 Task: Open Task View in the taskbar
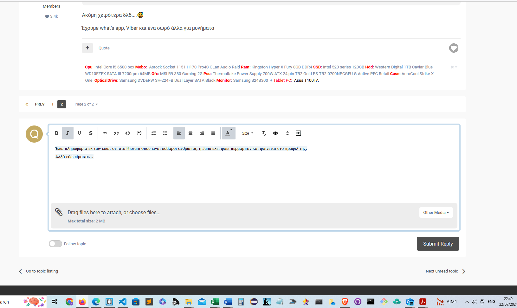55,302
